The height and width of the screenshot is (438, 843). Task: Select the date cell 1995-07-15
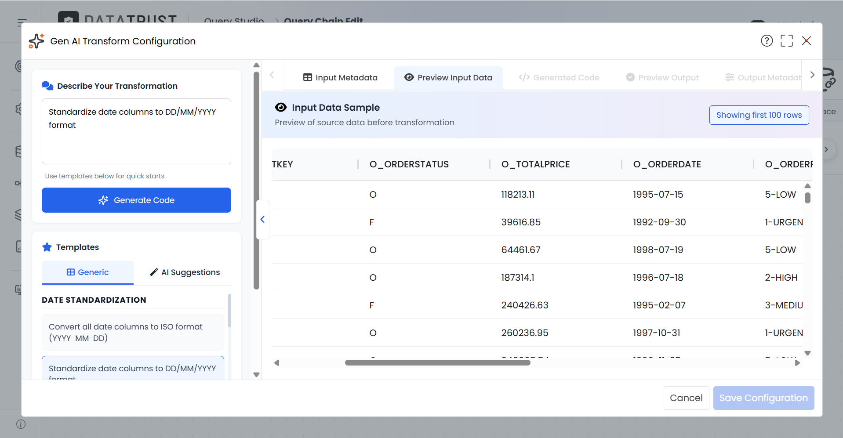(x=658, y=195)
